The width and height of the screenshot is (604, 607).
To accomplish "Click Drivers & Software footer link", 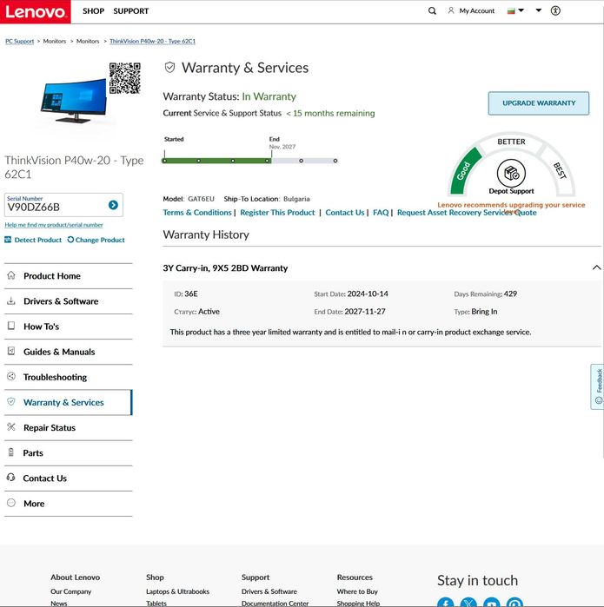I will 269,591.
